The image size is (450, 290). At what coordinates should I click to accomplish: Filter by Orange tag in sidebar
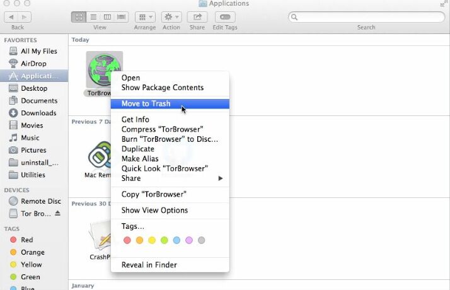(34, 252)
